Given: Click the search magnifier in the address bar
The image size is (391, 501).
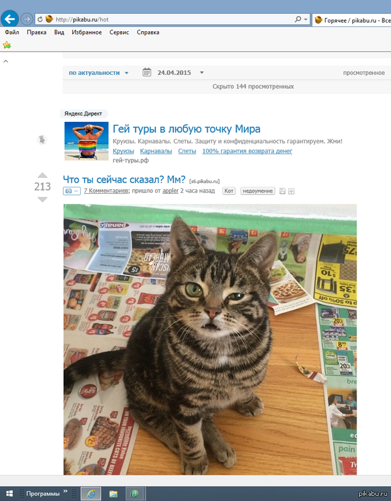Looking at the screenshot, I should (298, 20).
